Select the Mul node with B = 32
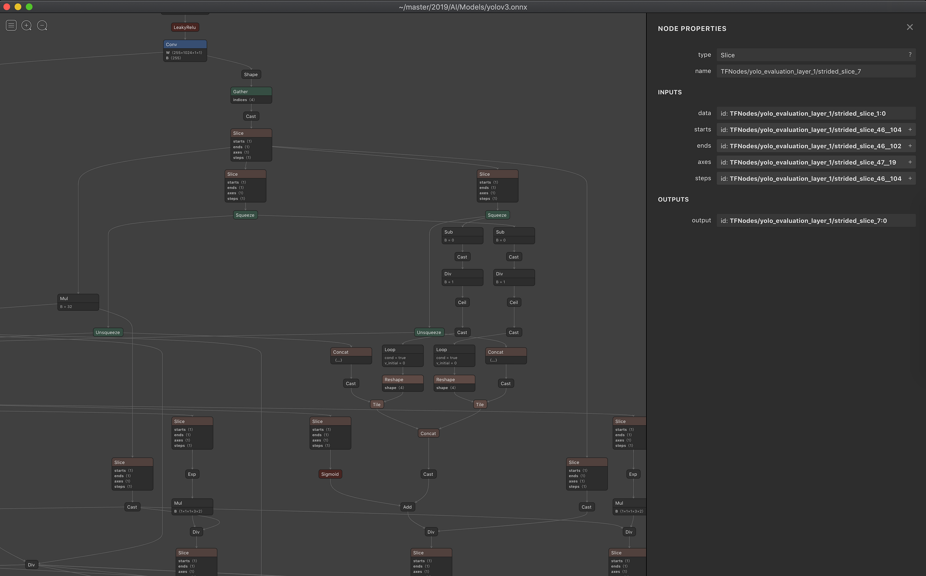This screenshot has width=926, height=576. point(78,302)
